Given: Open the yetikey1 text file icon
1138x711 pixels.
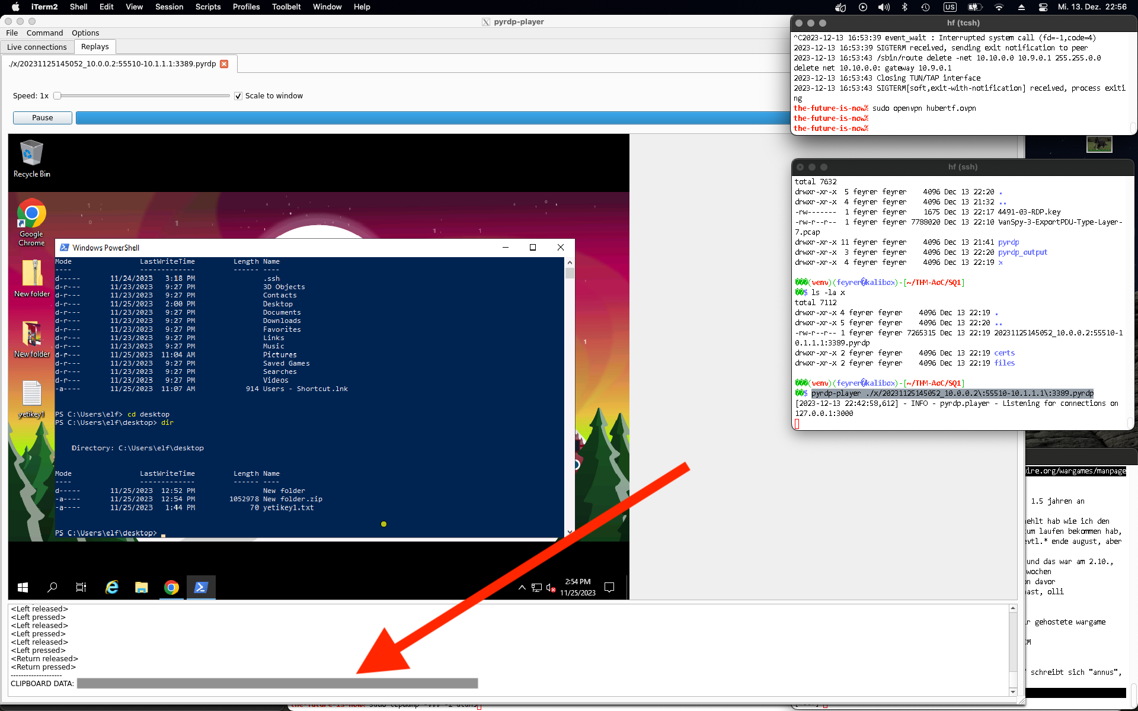Looking at the screenshot, I should (31, 399).
